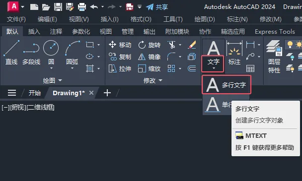Select the 直线 line tool

[x=11, y=53]
